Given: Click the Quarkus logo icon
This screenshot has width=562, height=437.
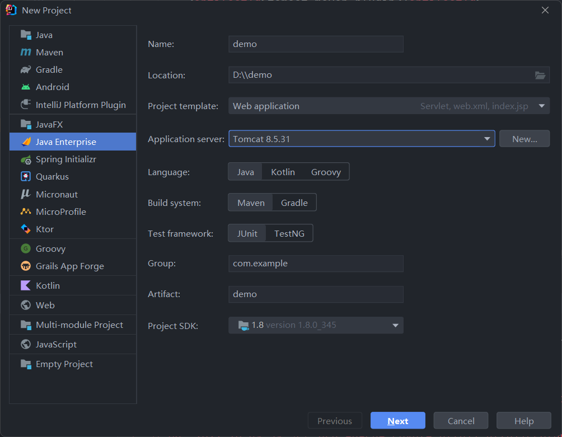Looking at the screenshot, I should pos(26,177).
